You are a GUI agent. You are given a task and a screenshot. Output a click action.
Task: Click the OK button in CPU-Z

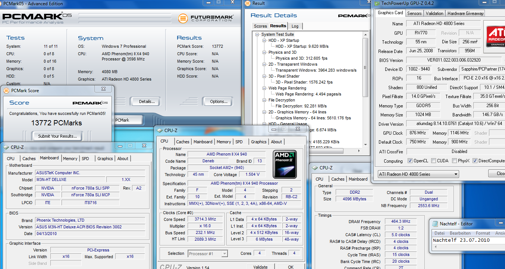(x=291, y=267)
